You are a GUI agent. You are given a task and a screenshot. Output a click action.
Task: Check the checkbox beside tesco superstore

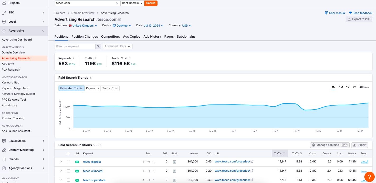pyautogui.click(x=68, y=180)
